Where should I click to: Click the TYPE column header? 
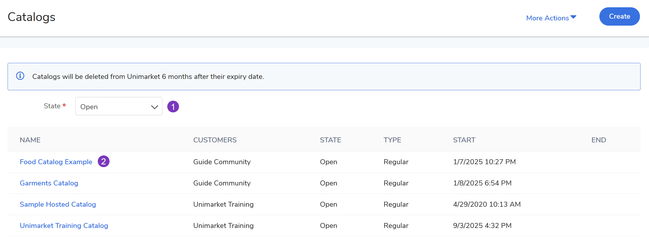pyautogui.click(x=392, y=140)
